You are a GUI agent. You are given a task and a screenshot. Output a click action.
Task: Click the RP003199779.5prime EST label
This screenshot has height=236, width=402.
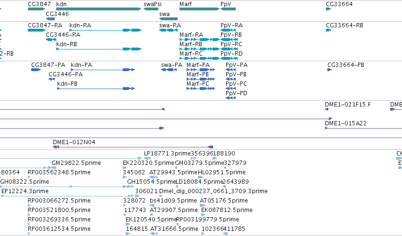[x=208, y=220]
